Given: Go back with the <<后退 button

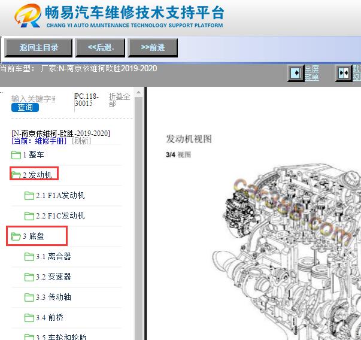Looking at the screenshot, I should pos(100,48).
